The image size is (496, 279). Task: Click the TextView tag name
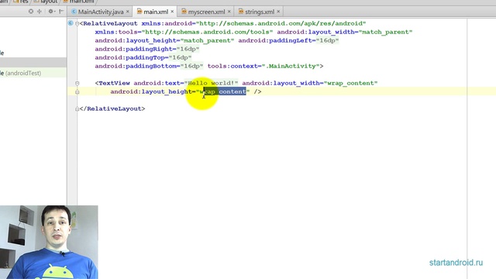(x=114, y=83)
